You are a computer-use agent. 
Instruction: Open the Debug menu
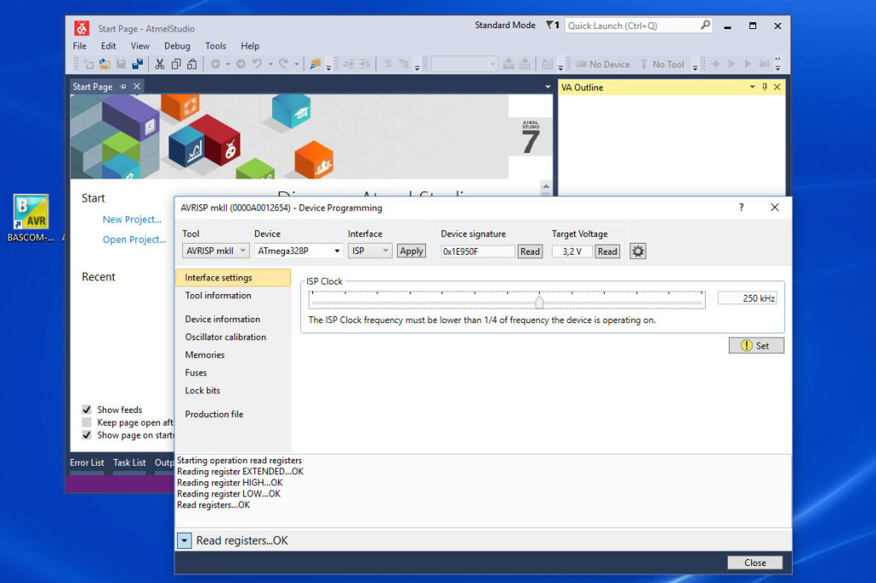click(x=177, y=45)
